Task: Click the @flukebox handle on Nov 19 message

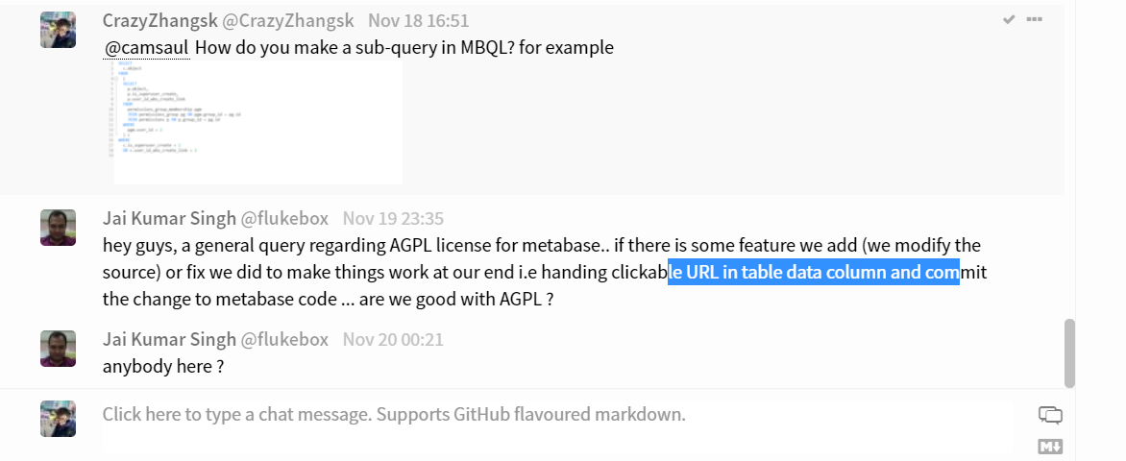Action: (x=284, y=218)
